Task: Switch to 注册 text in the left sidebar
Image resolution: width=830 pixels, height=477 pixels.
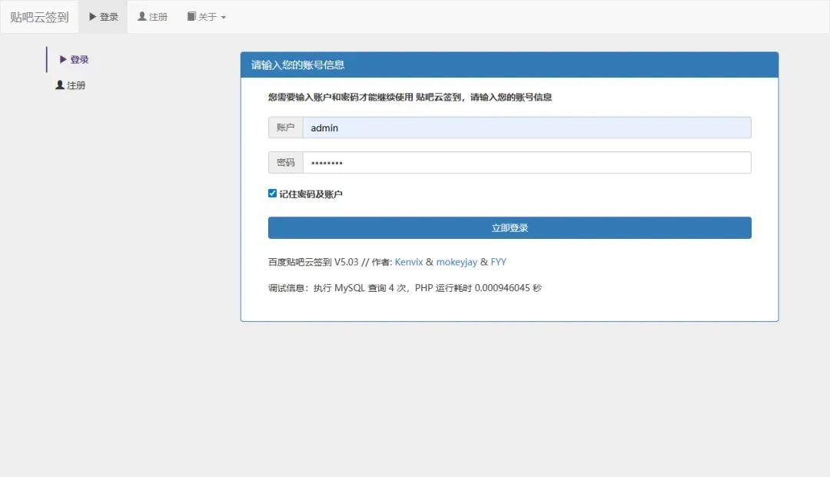Action: pos(77,85)
